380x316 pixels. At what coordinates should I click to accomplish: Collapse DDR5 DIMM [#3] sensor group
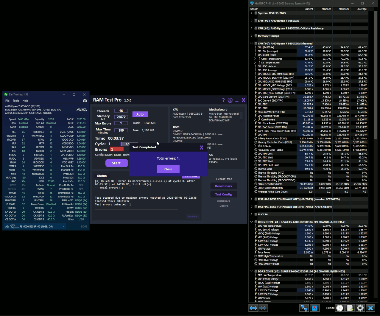(x=252, y=271)
